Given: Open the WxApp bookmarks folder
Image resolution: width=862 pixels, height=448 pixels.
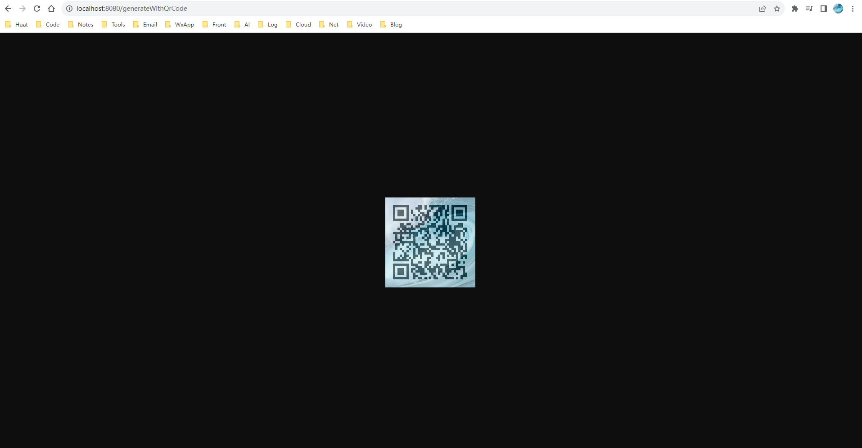Looking at the screenshot, I should (x=184, y=24).
